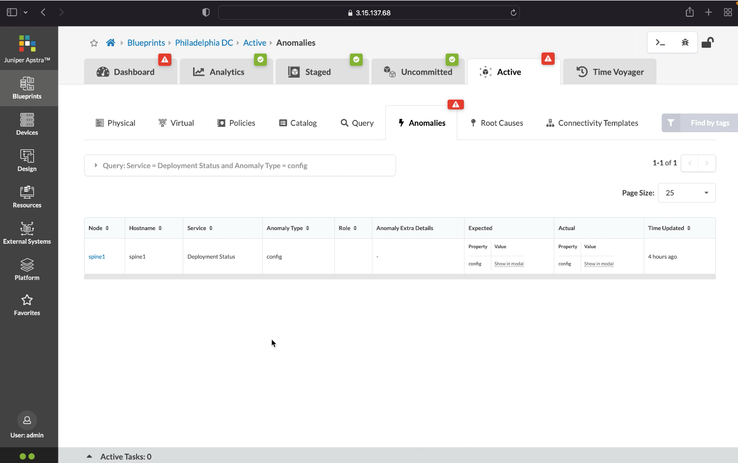This screenshot has width=738, height=463.
Task: Open the Policies sub-tab
Action: click(236, 123)
